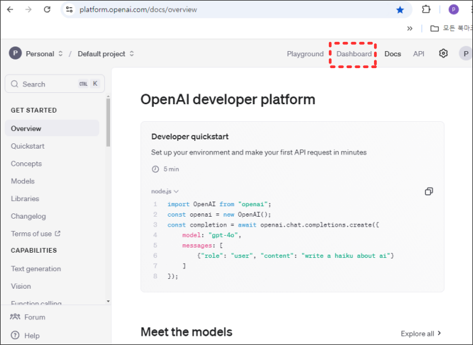Open the browser extensions puzzle icon
The image size is (473, 345).
pyautogui.click(x=426, y=10)
